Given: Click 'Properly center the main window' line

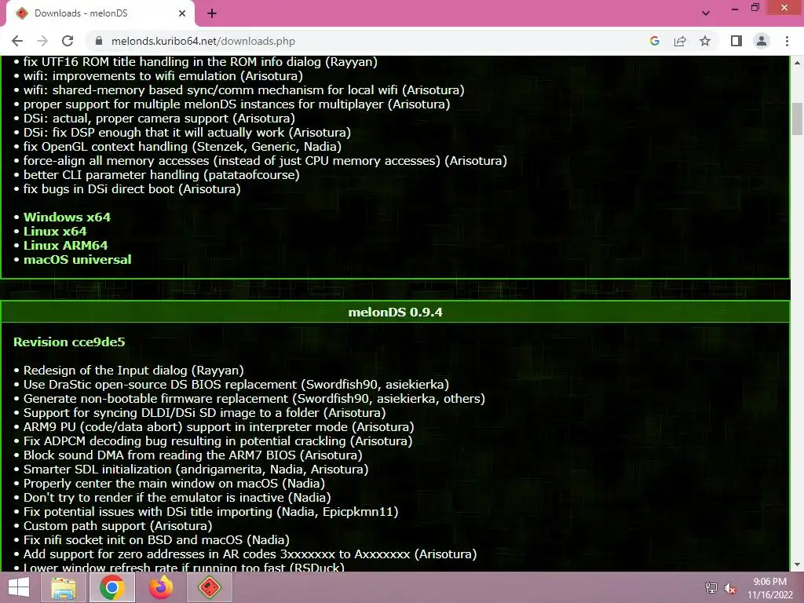Looking at the screenshot, I should pyautogui.click(x=174, y=483).
